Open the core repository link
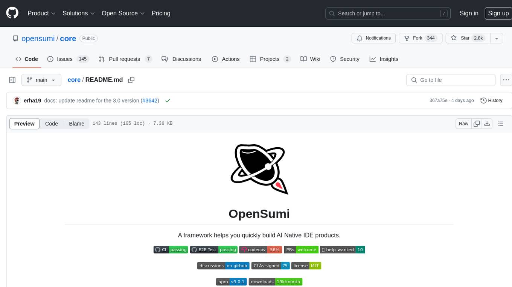The height and width of the screenshot is (287, 512). [68, 38]
